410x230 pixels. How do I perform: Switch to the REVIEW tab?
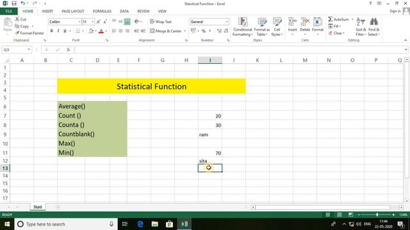(143, 11)
